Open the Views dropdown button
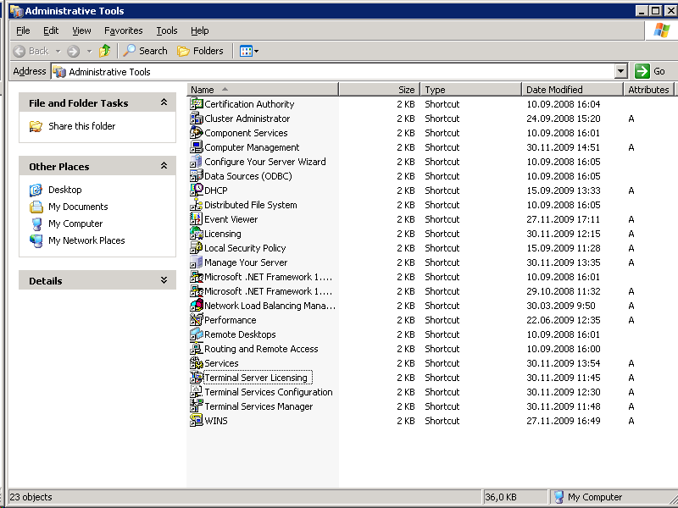Image resolution: width=678 pixels, height=508 pixels. (249, 51)
